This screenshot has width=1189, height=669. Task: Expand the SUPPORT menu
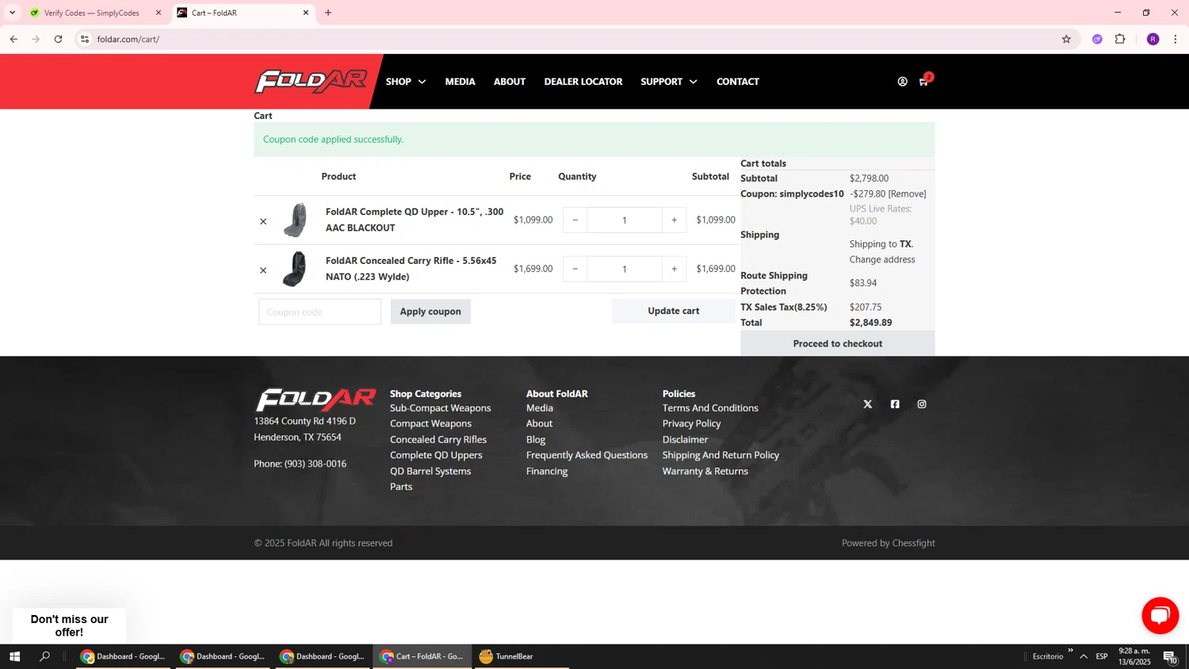(x=669, y=82)
